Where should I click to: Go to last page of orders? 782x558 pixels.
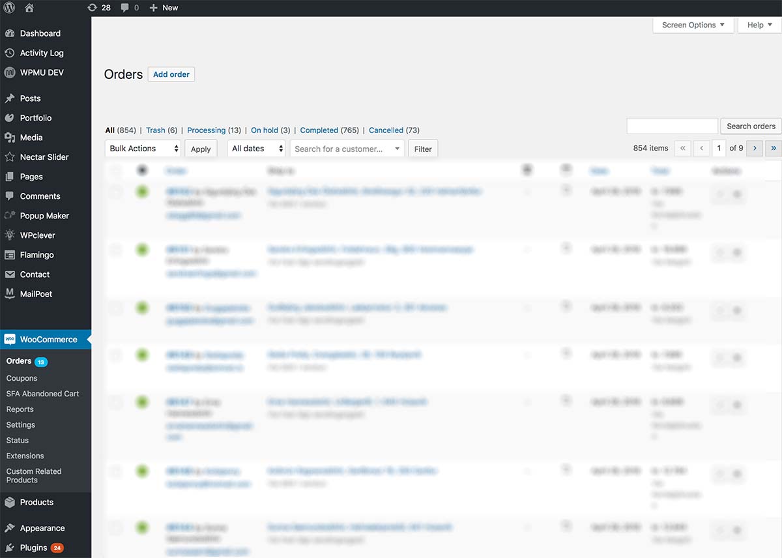[x=774, y=149]
